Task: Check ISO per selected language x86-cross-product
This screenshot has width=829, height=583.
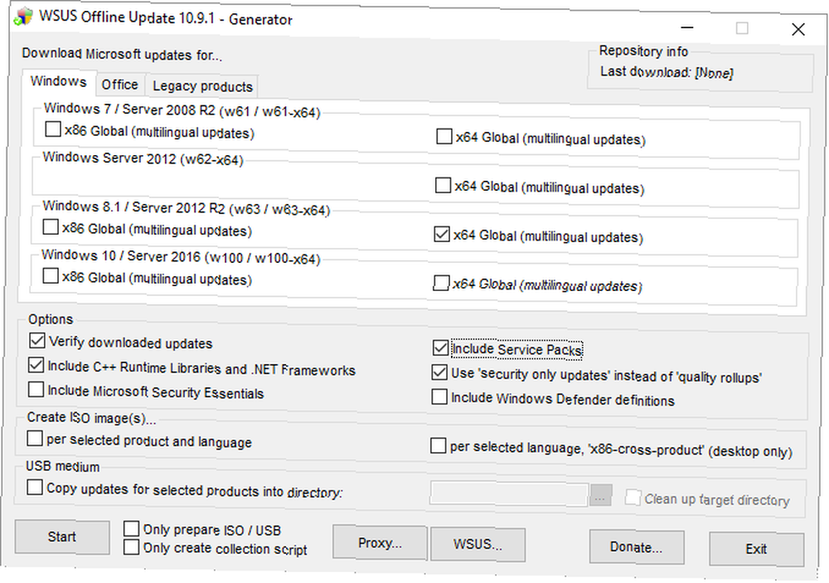Action: (439, 445)
